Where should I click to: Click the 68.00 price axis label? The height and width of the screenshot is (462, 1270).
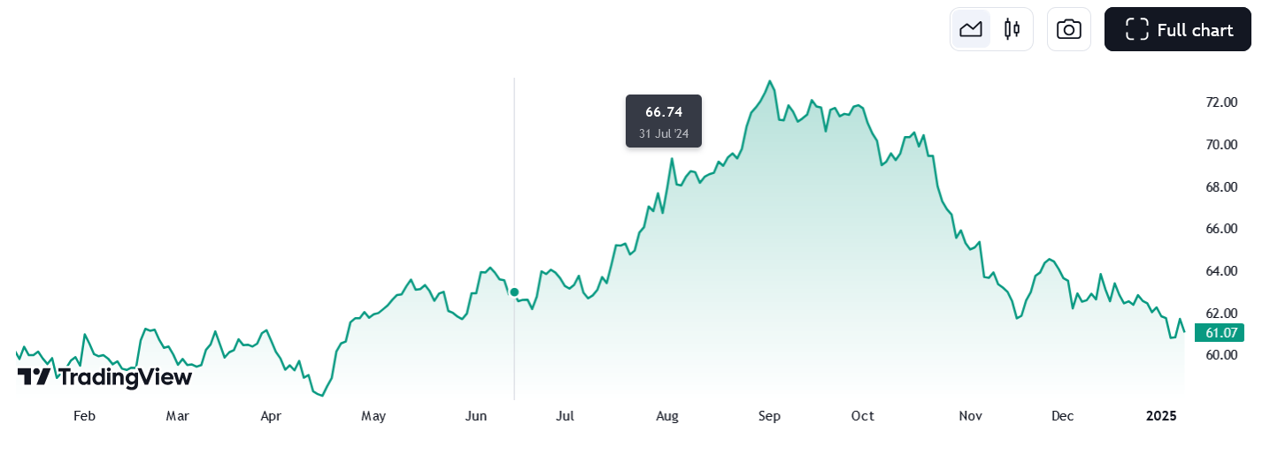pos(1221,187)
